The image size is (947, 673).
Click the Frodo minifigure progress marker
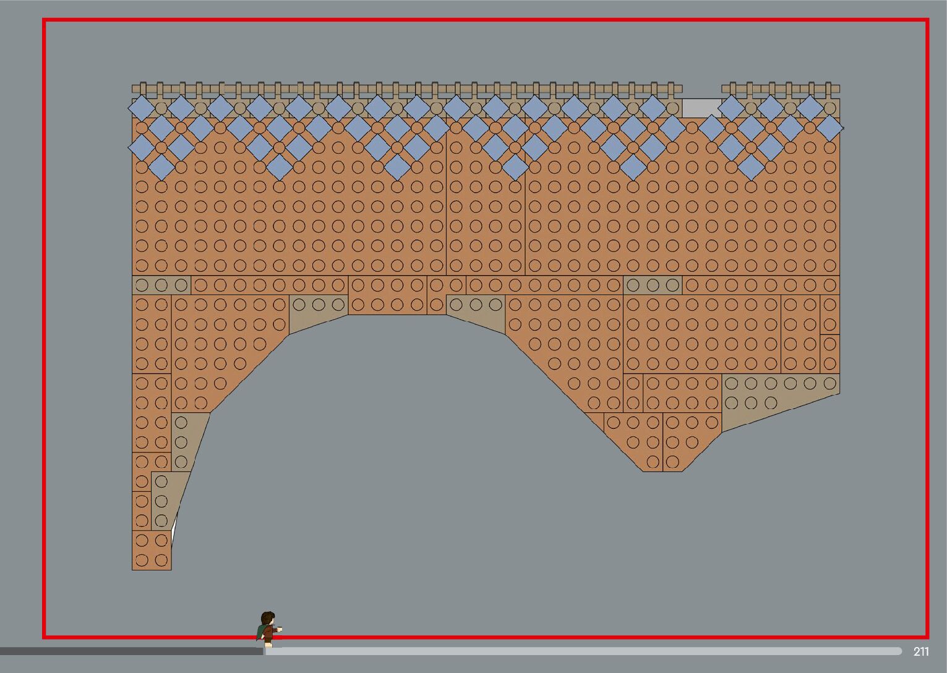click(x=268, y=629)
